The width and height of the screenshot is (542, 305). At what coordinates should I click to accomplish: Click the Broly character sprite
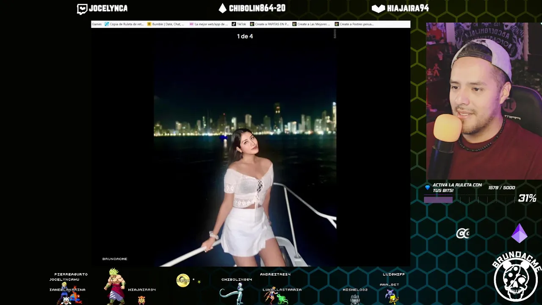click(x=115, y=286)
